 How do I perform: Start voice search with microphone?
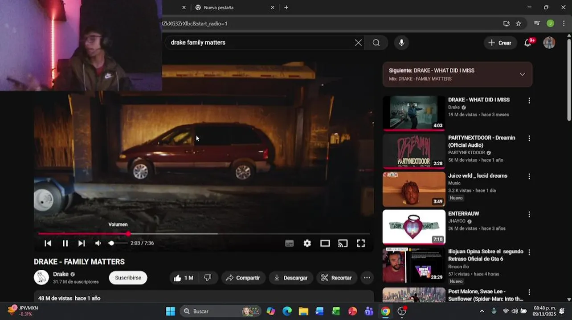(x=401, y=43)
